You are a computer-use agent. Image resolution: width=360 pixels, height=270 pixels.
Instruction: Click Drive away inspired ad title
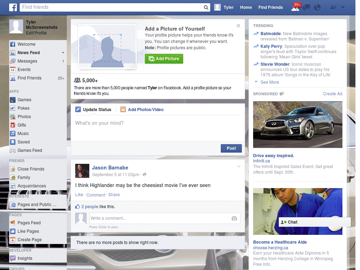pyautogui.click(x=274, y=156)
